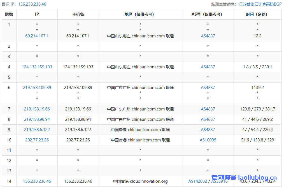284x188 pixels.
Task: Select final hop IP 156.238.238.46
Action: click(x=37, y=181)
